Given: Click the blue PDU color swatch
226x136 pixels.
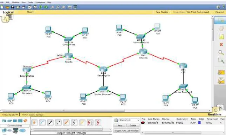Looking at the screenshot, I should click(x=199, y=123).
